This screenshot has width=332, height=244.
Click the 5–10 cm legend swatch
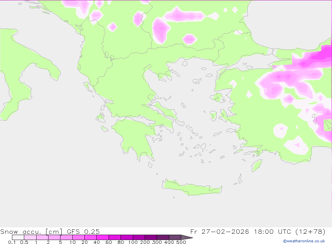click(66, 237)
